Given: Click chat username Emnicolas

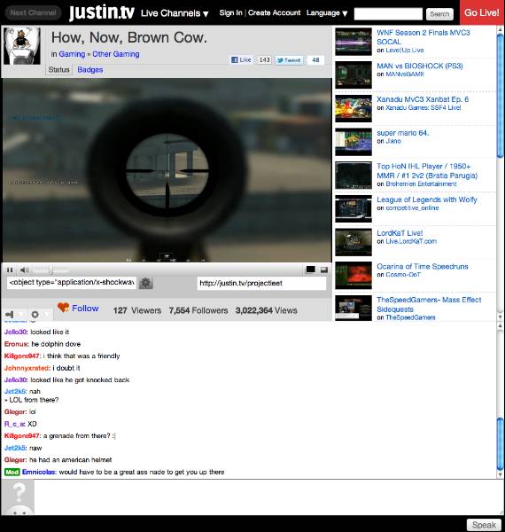Looking at the screenshot, I should 39,472.
